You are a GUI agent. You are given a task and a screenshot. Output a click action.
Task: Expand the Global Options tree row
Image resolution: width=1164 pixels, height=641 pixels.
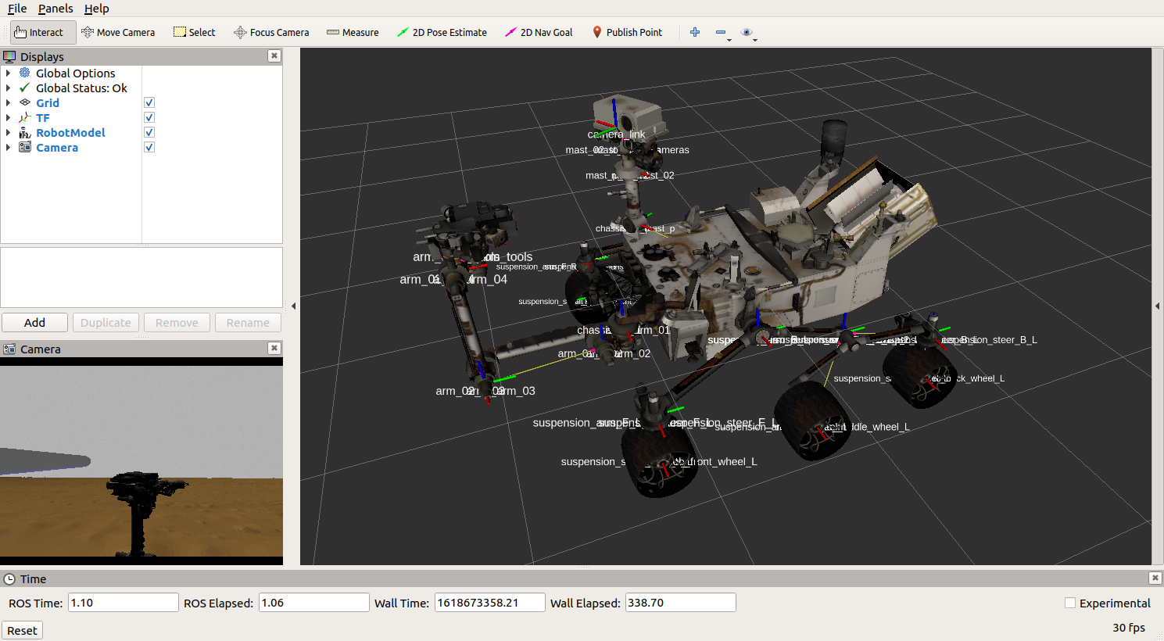click(x=9, y=73)
